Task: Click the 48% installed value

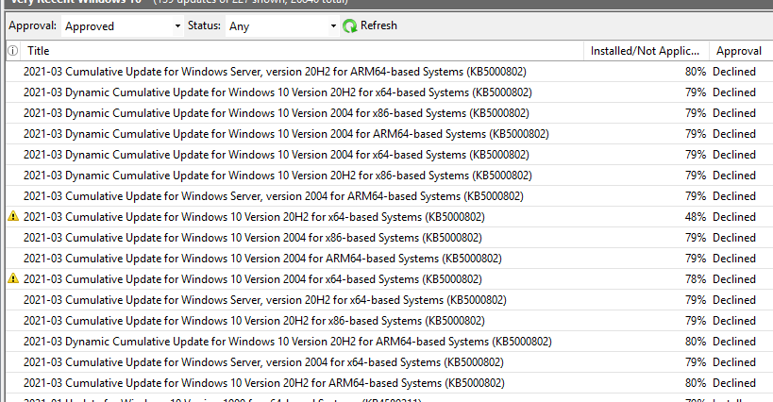Action: [695, 217]
